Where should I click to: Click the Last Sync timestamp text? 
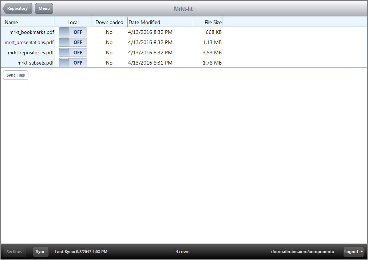coord(80,252)
